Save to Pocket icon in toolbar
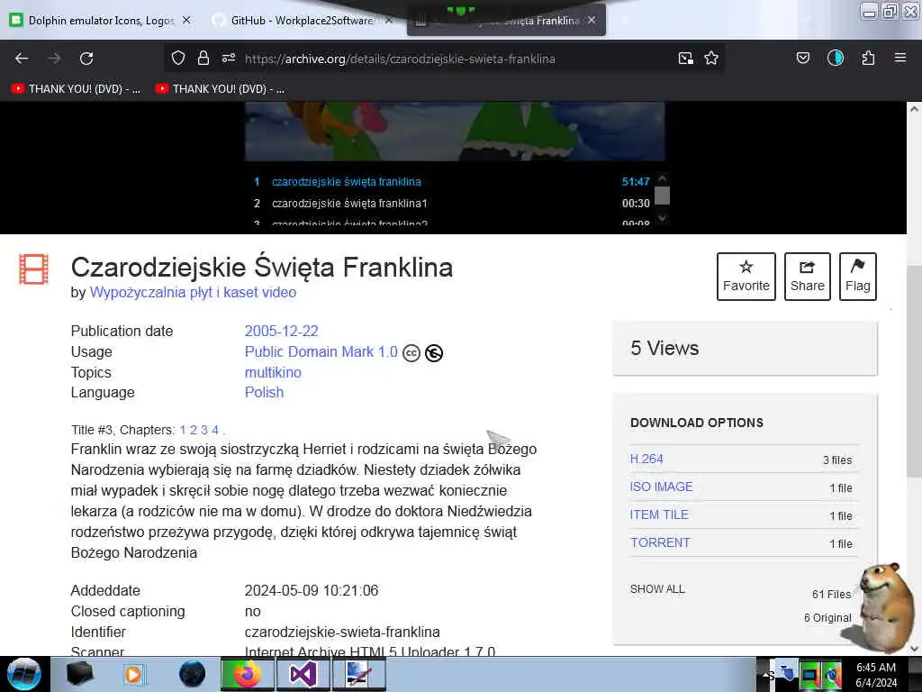922x692 pixels. point(803,58)
